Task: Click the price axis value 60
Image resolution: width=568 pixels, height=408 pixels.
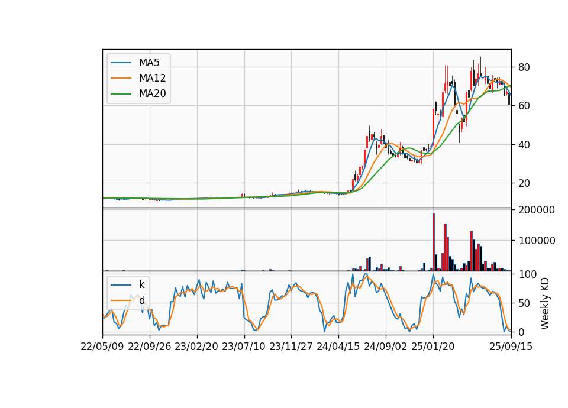Action: tap(524, 106)
